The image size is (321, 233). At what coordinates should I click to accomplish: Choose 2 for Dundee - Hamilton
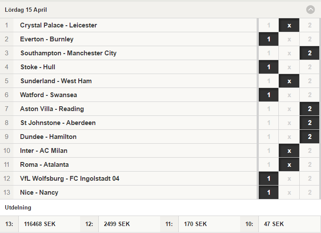tap(309, 137)
